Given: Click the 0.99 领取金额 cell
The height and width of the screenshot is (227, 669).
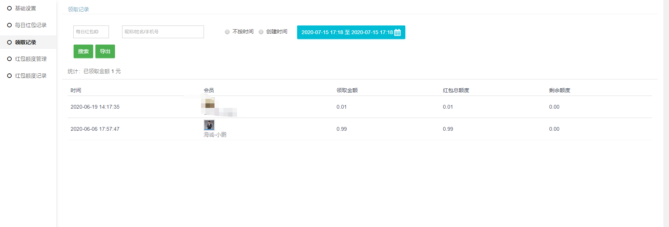Looking at the screenshot, I should 341,129.
